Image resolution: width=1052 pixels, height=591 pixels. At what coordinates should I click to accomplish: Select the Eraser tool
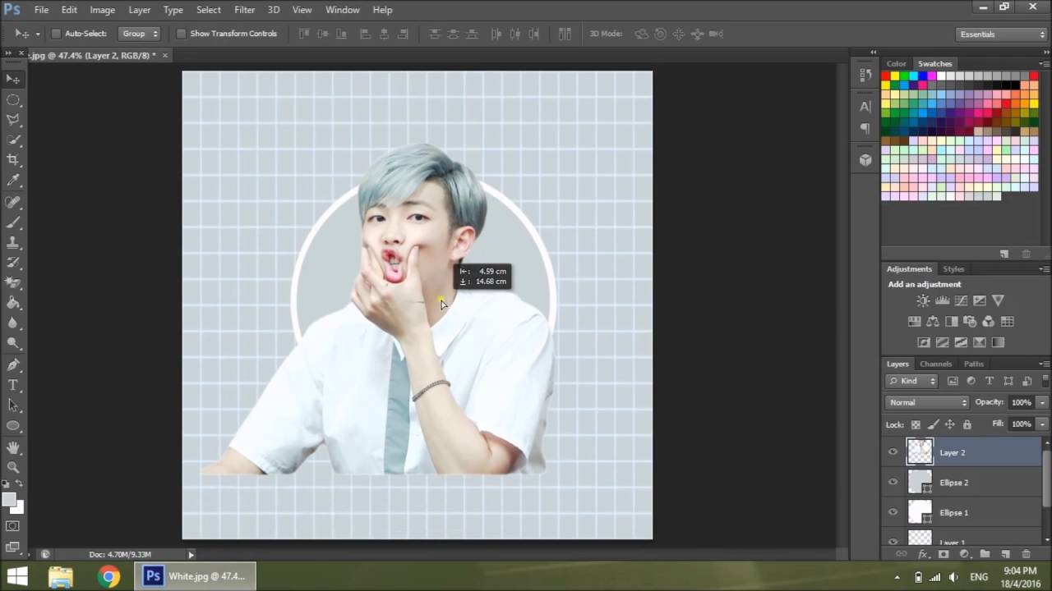tap(13, 283)
